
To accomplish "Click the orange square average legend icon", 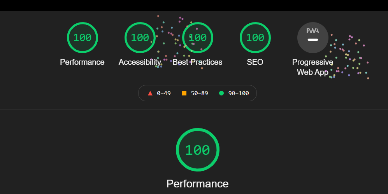I will coord(184,93).
